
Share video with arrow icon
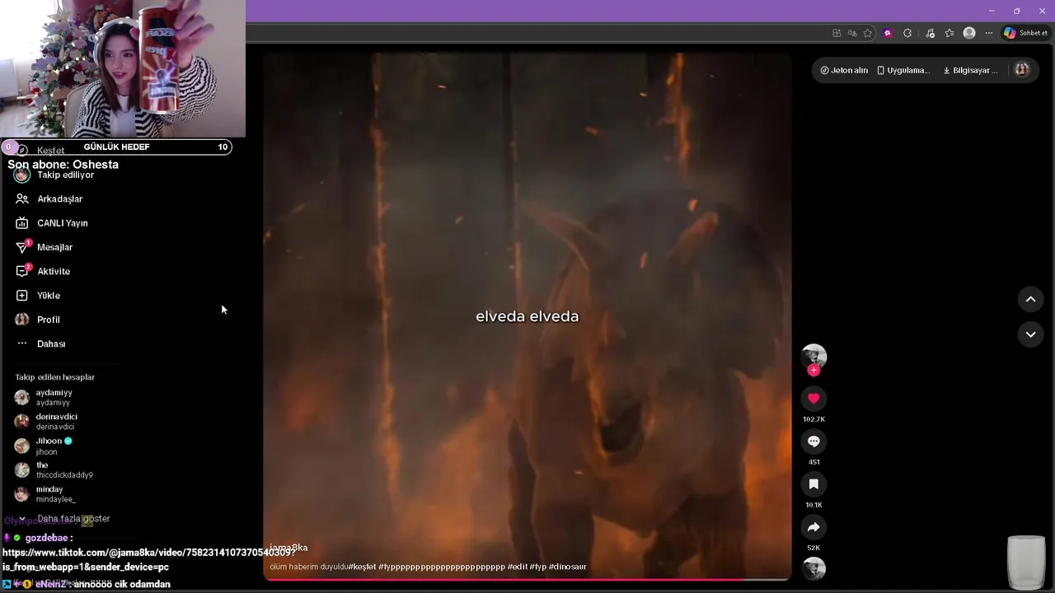(x=814, y=527)
